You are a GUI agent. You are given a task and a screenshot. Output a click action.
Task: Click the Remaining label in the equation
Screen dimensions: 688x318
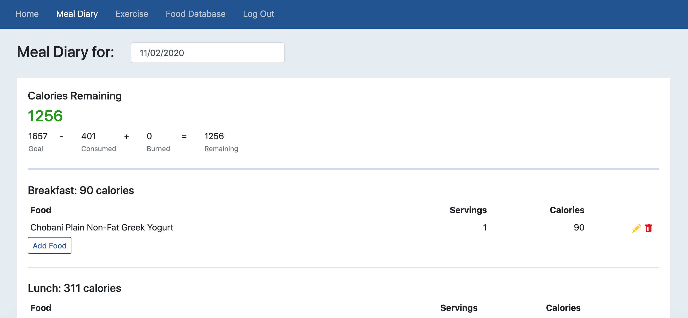221,149
